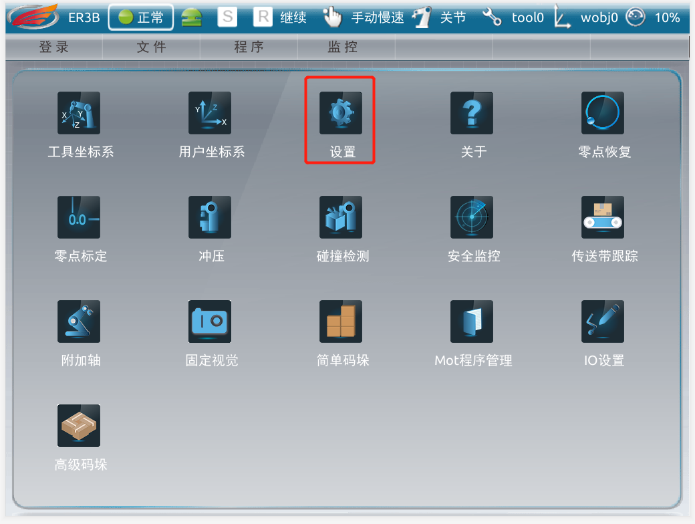This screenshot has width=695, height=524.
Task: Open the 简单码垛 simple palletizing icon
Action: pyautogui.click(x=341, y=321)
